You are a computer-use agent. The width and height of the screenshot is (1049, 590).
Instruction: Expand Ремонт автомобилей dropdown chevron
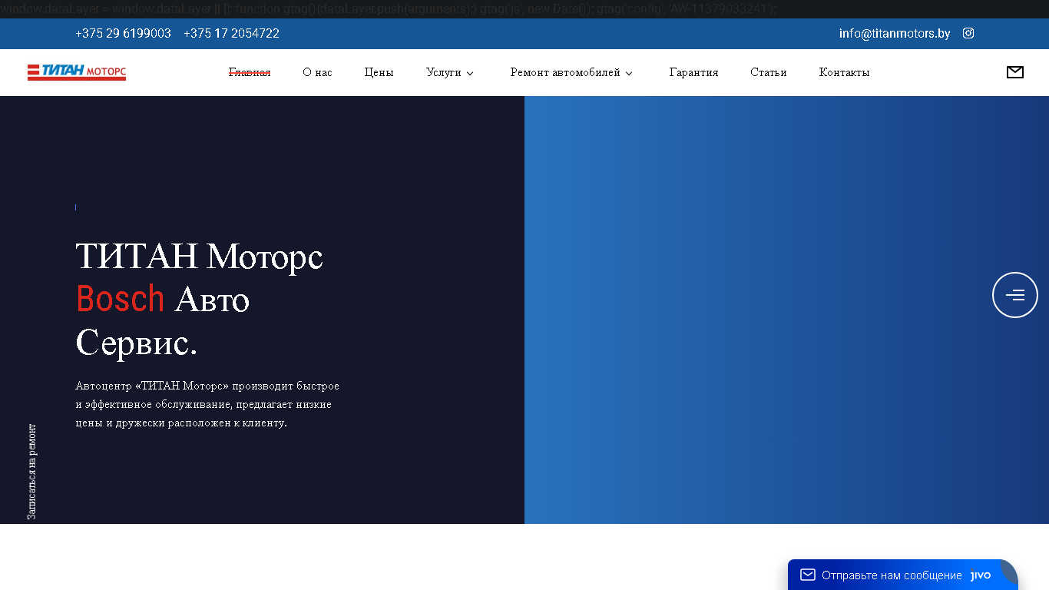(629, 73)
